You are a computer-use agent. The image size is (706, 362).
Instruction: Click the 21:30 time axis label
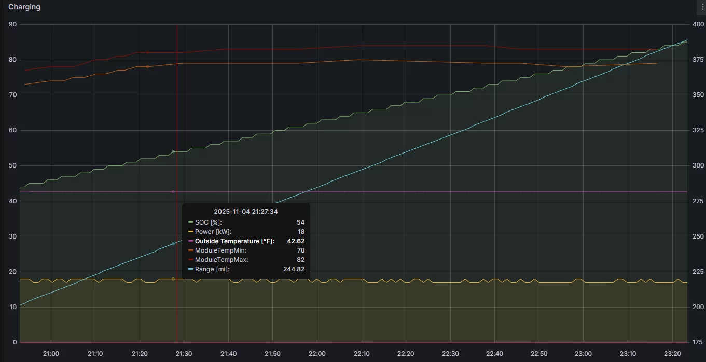pyautogui.click(x=184, y=354)
